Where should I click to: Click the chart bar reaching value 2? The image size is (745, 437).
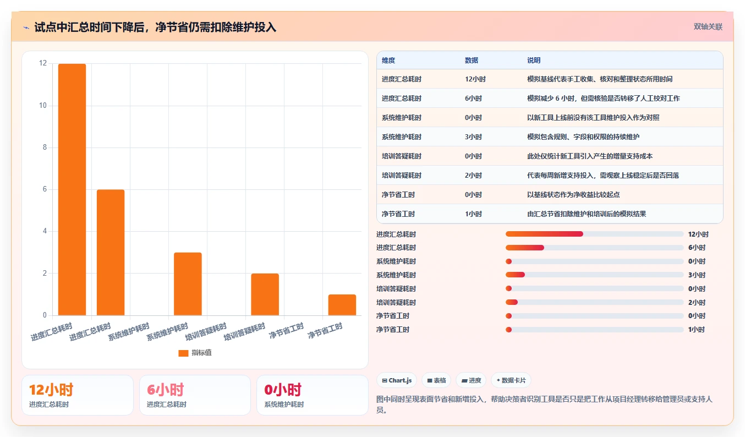click(x=265, y=294)
